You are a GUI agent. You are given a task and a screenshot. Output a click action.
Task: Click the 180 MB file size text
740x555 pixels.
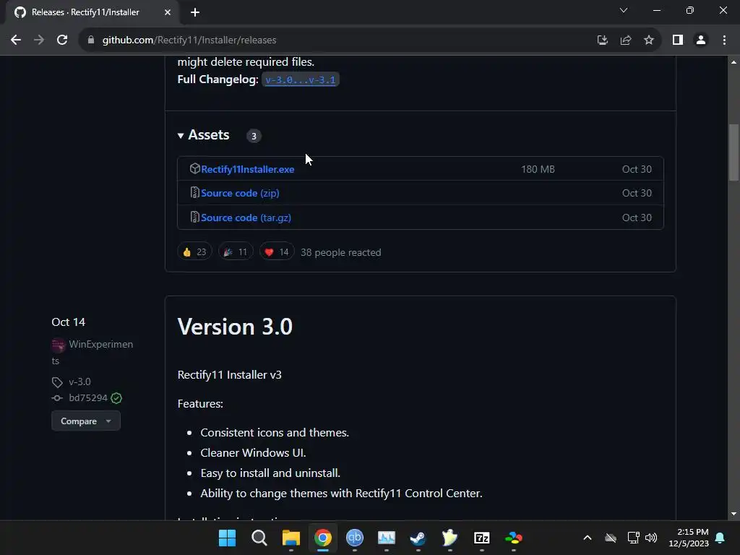tap(538, 169)
